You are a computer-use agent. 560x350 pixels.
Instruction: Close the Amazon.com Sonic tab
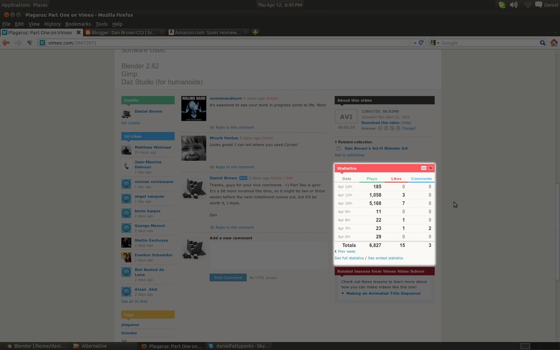[245, 32]
